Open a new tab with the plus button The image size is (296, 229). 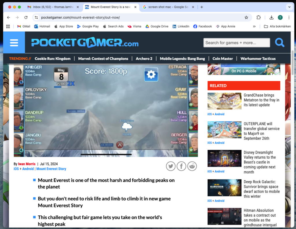[201, 7]
